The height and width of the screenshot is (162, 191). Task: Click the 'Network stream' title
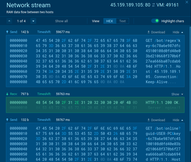[28, 5]
